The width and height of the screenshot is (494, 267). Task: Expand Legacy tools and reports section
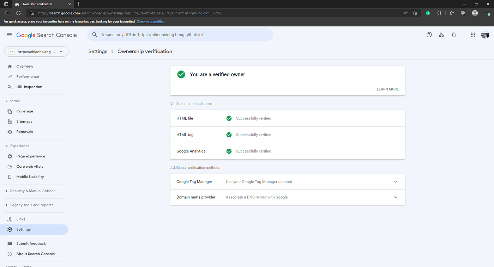point(30,205)
